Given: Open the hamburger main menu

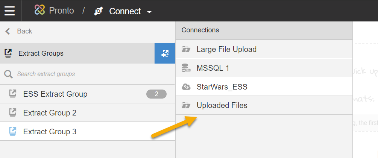Looking at the screenshot, I should tap(10, 11).
